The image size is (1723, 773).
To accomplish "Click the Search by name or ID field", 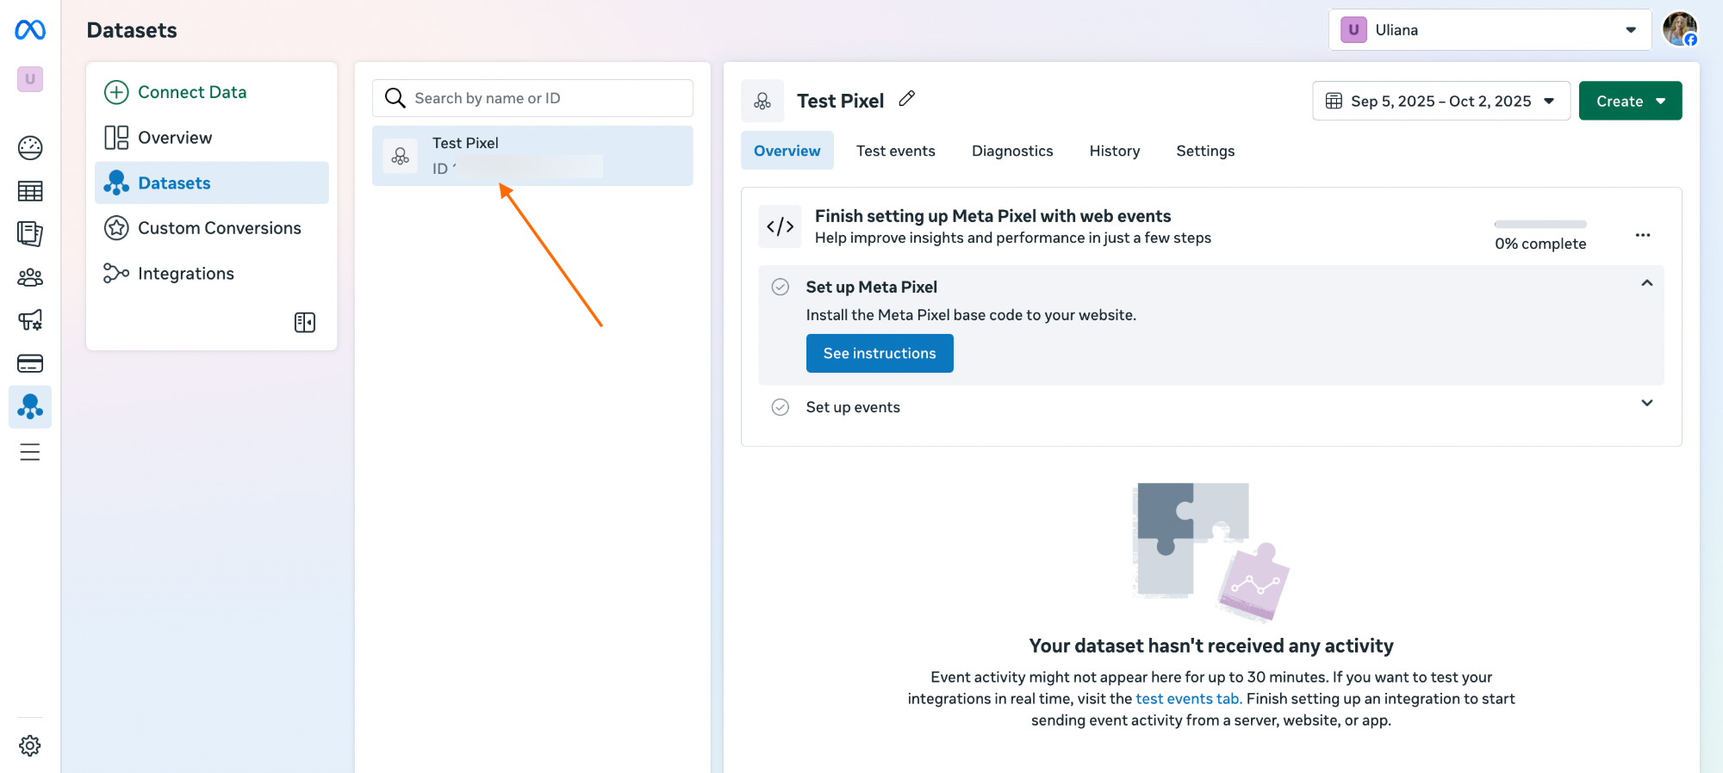I will (x=532, y=98).
